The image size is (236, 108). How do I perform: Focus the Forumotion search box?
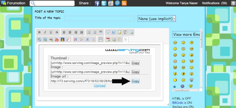tap(52, 3)
